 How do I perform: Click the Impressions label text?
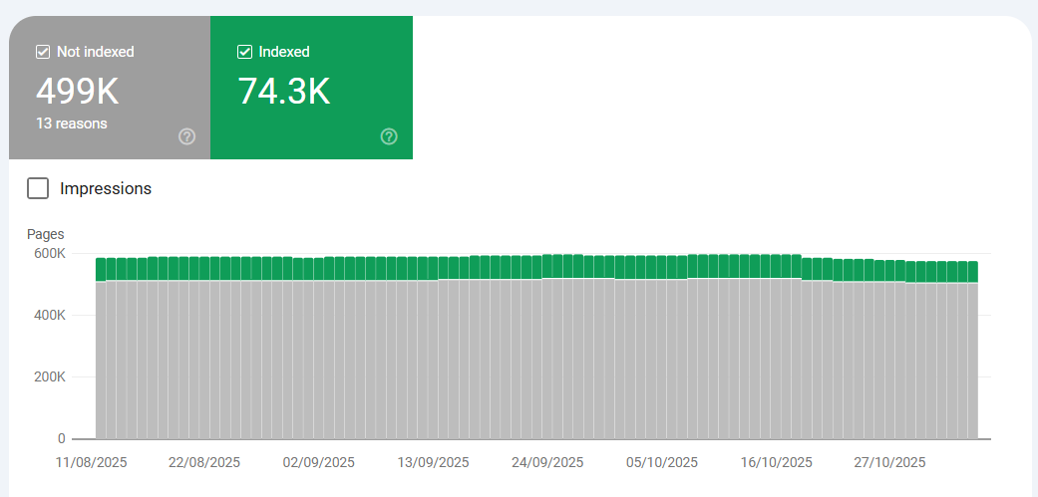[106, 188]
